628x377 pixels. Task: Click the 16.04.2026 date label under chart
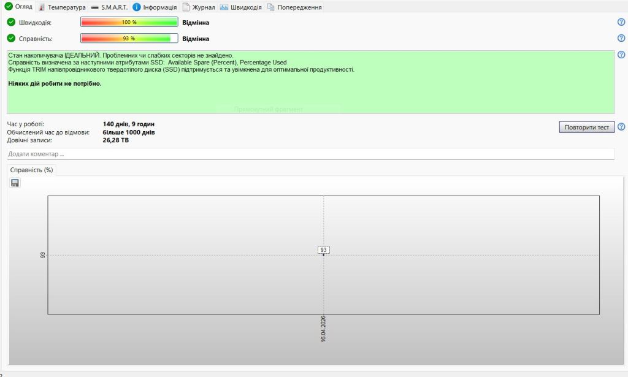point(323,329)
